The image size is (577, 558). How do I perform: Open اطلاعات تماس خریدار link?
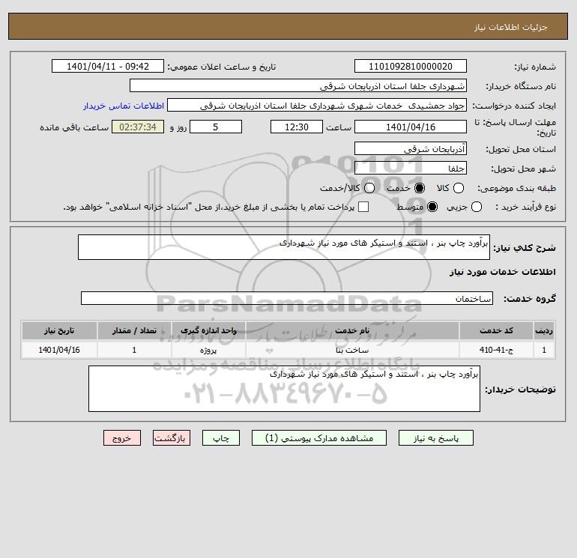tap(124, 106)
